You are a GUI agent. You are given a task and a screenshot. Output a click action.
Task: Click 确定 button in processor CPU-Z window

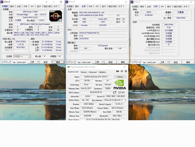[58, 62]
